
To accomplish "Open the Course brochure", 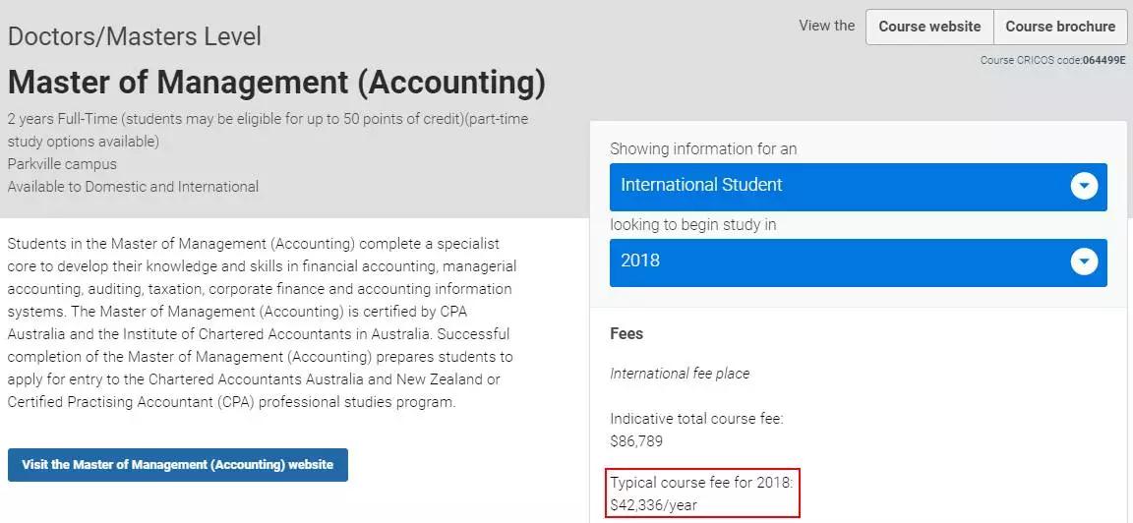I will tap(1059, 27).
